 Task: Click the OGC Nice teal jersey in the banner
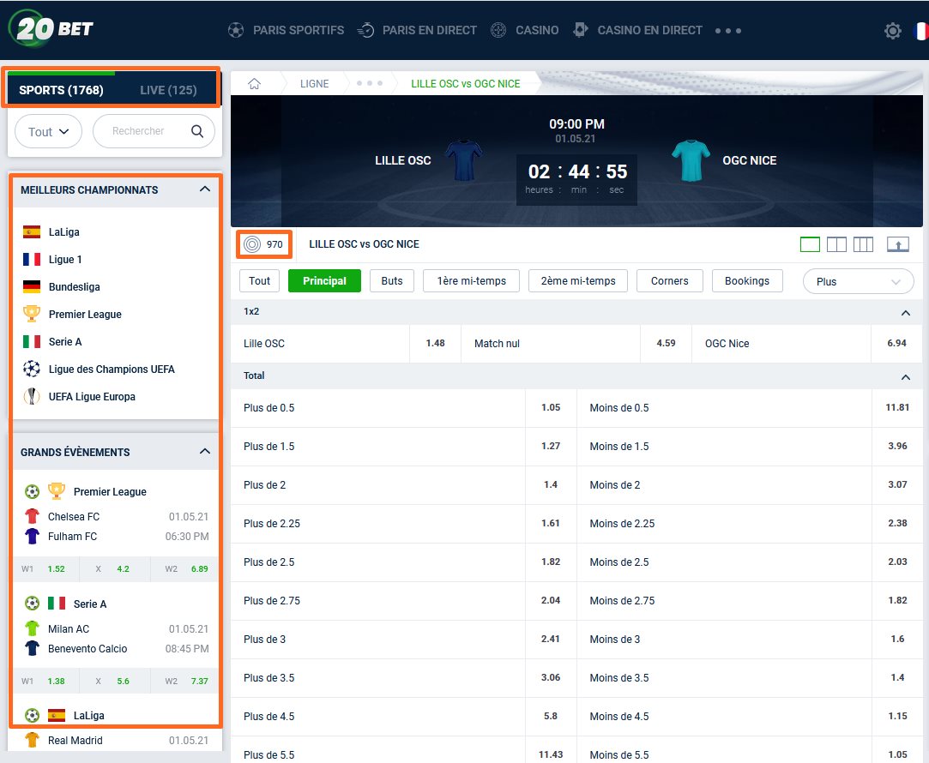click(691, 159)
